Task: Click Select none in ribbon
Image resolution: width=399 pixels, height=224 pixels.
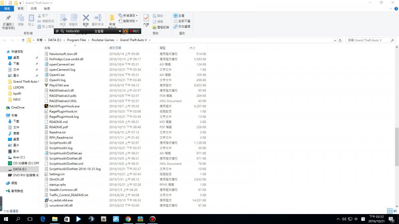Action: point(182,21)
